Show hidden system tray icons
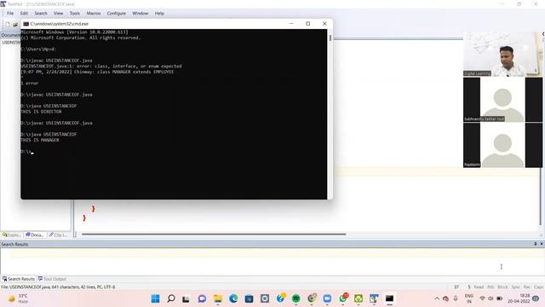Screen dimensions: 545x307 pos(437,298)
